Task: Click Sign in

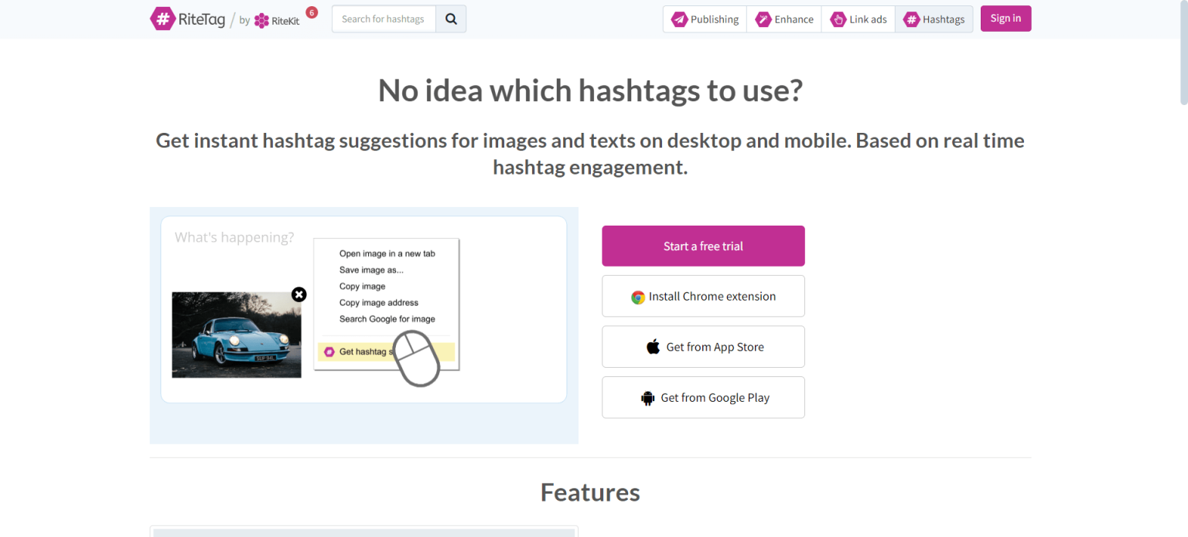Action: coord(1005,18)
